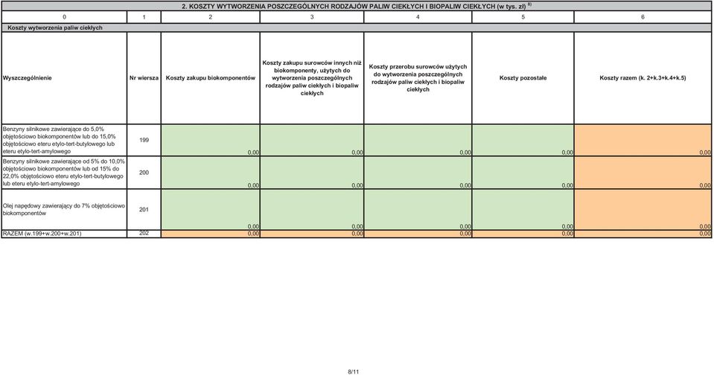Click RAZEM row 202 total under column 2
Viewport: 714px width, 375px height.
(x=211, y=234)
